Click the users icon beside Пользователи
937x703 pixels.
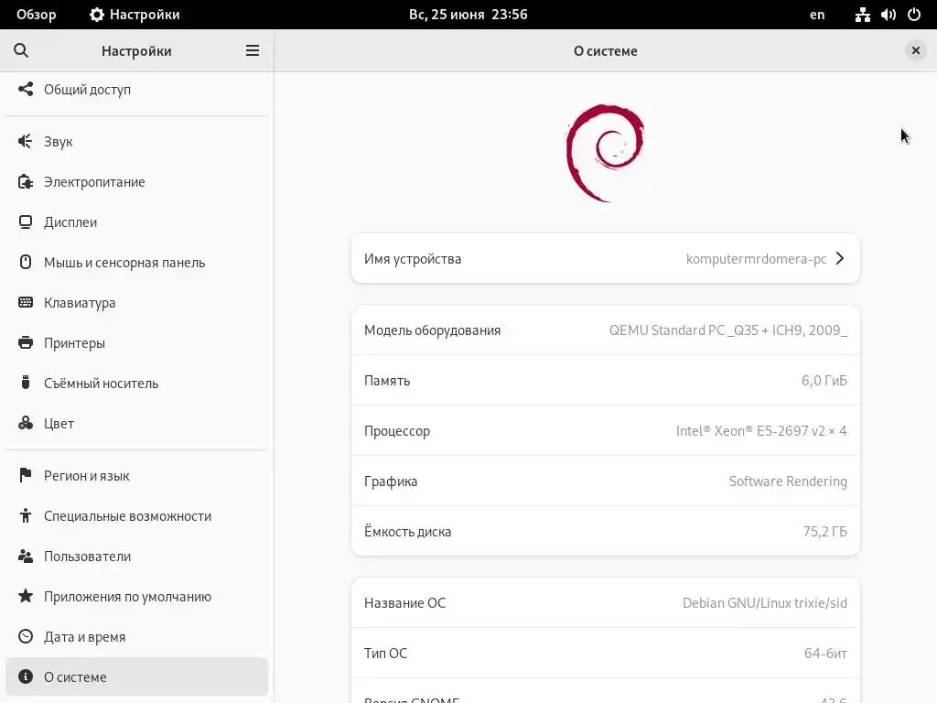coord(25,556)
